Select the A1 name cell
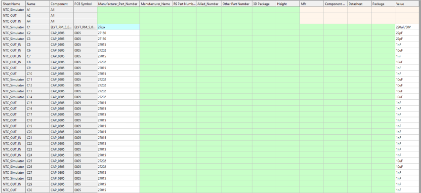The image size is (421, 193). 38,10
